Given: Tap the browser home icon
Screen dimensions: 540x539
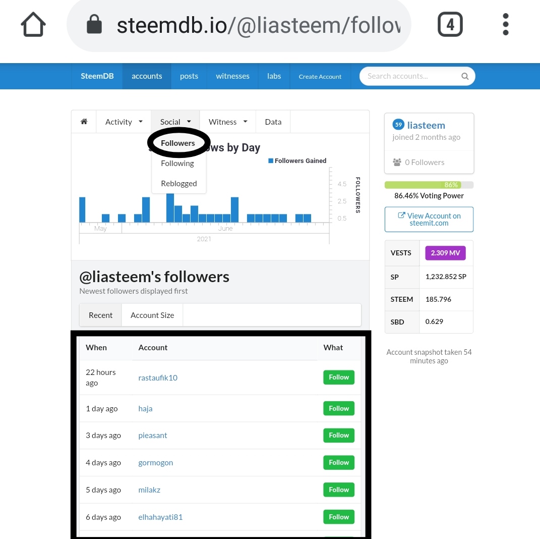Looking at the screenshot, I should tap(33, 24).
